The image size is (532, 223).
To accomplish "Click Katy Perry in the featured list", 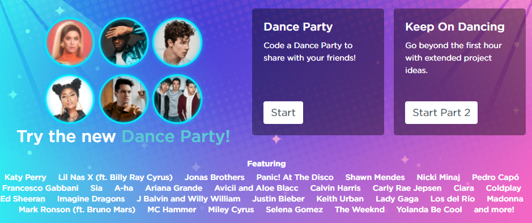I will point(25,178).
